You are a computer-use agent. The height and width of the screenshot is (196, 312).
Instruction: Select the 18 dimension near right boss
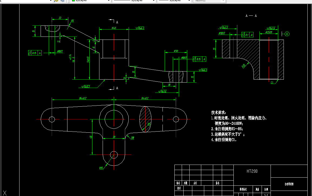tap(169, 84)
